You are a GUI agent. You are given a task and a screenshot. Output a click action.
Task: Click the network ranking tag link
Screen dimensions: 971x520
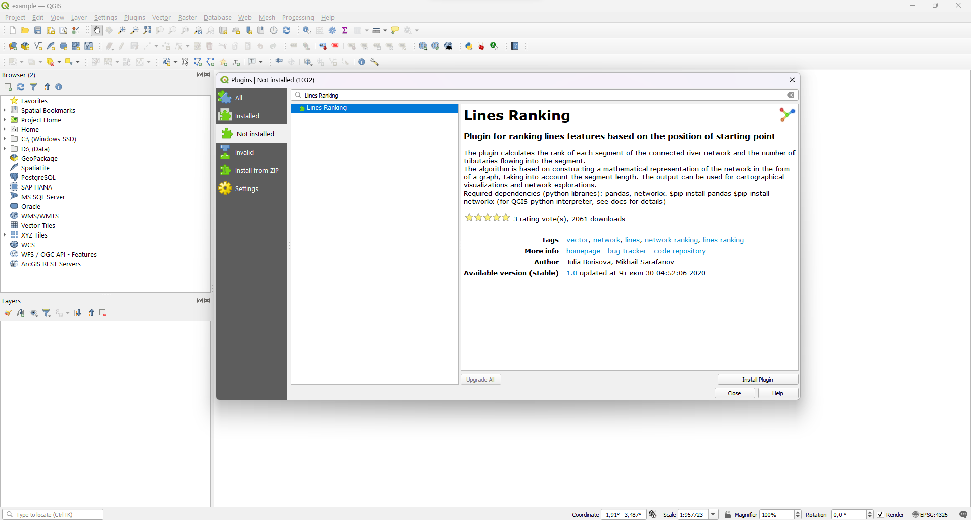[671, 240]
